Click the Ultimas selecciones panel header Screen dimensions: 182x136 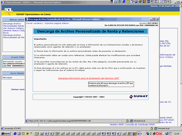(x=13, y=20)
